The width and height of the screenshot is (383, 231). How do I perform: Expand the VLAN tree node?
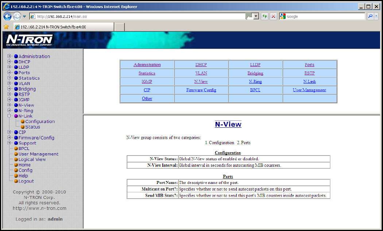9,83
